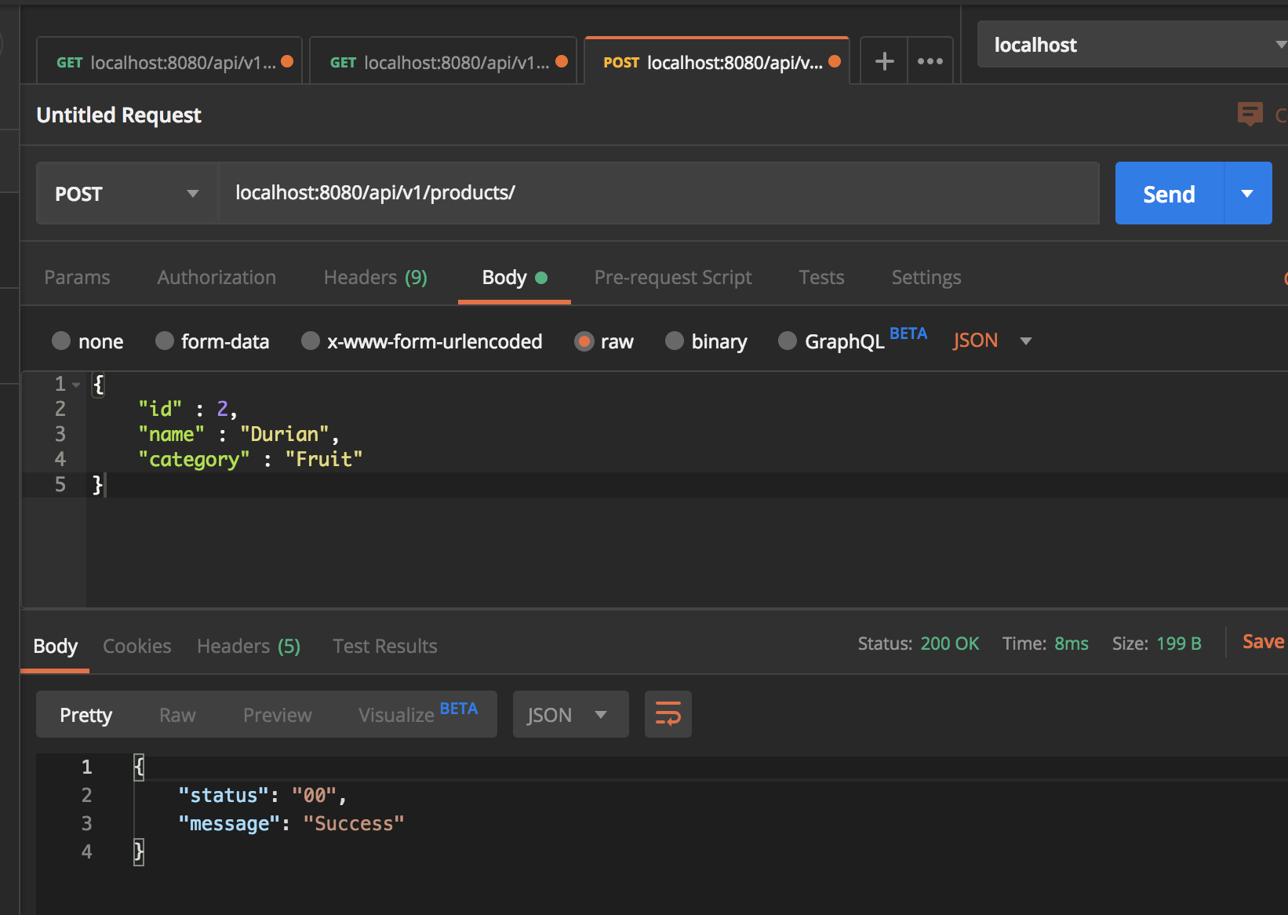The width and height of the screenshot is (1288, 915).
Task: Click the Save Response link
Action: [1262, 642]
